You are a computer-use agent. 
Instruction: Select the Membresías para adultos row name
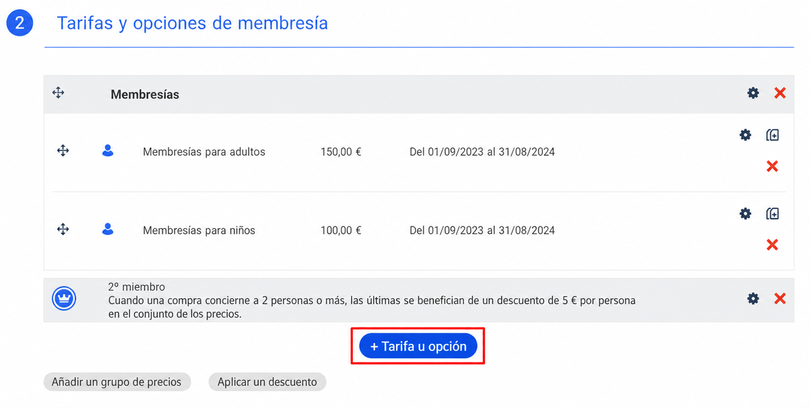pos(204,152)
